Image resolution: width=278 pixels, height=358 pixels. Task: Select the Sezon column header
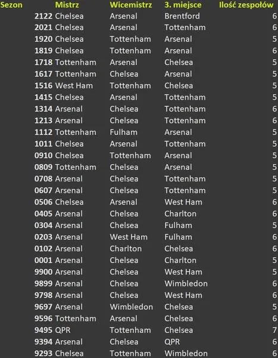tap(11, 5)
